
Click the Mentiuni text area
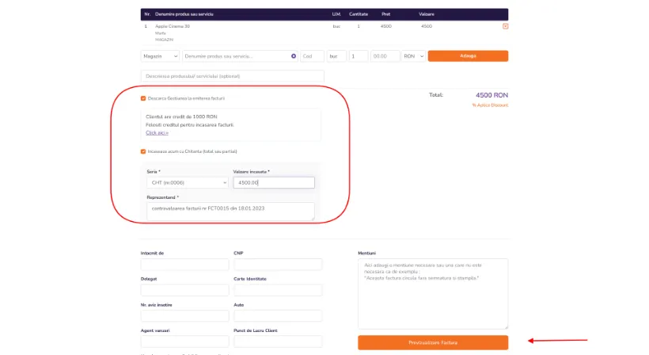coord(433,294)
